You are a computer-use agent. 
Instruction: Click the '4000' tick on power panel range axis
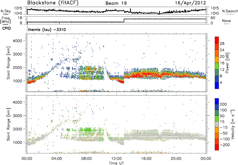pos(18,41)
